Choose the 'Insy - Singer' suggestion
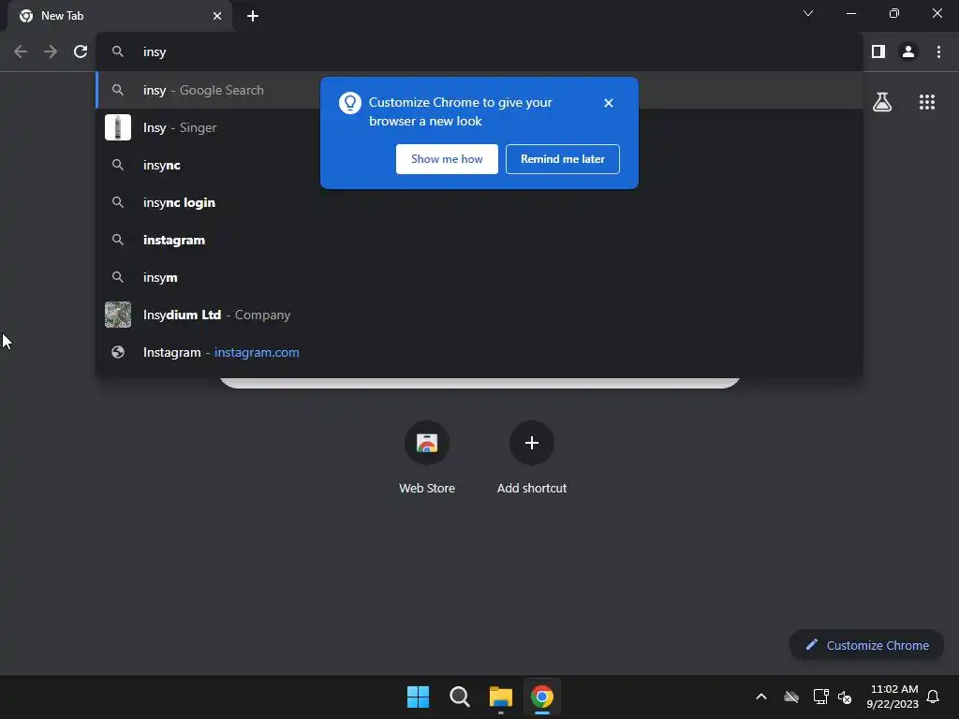Screen dimensions: 959x719 [x=479, y=127]
